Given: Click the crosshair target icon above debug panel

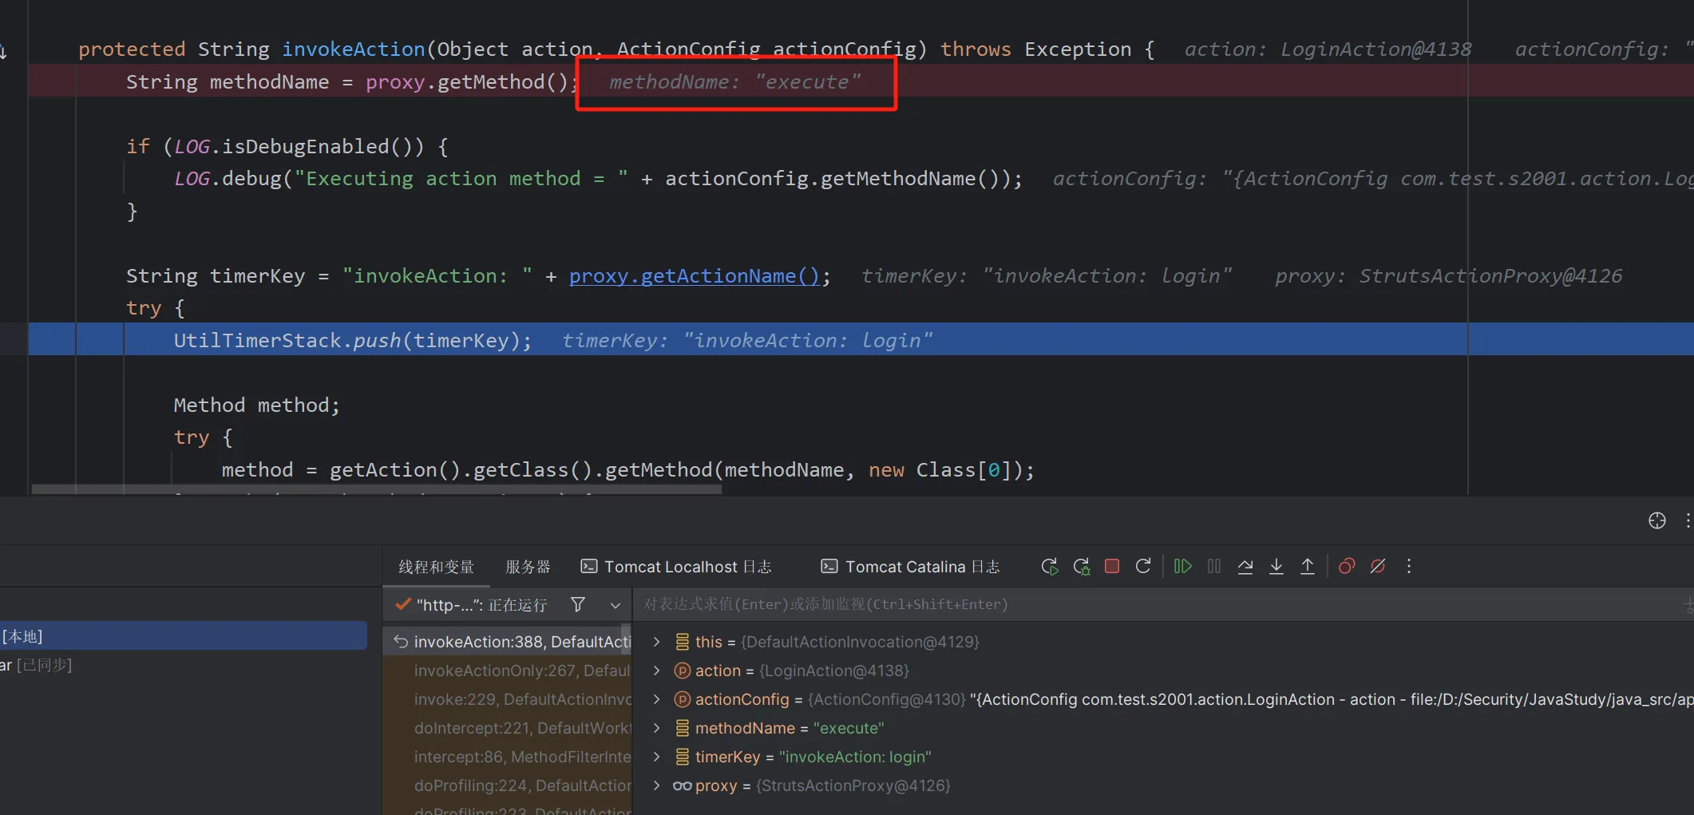Looking at the screenshot, I should pos(1657,520).
